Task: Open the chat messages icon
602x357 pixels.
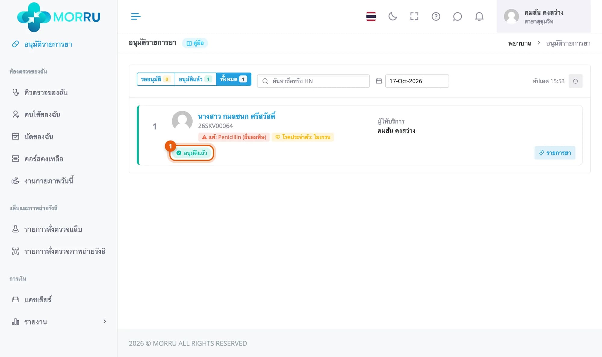Action: 457,16
